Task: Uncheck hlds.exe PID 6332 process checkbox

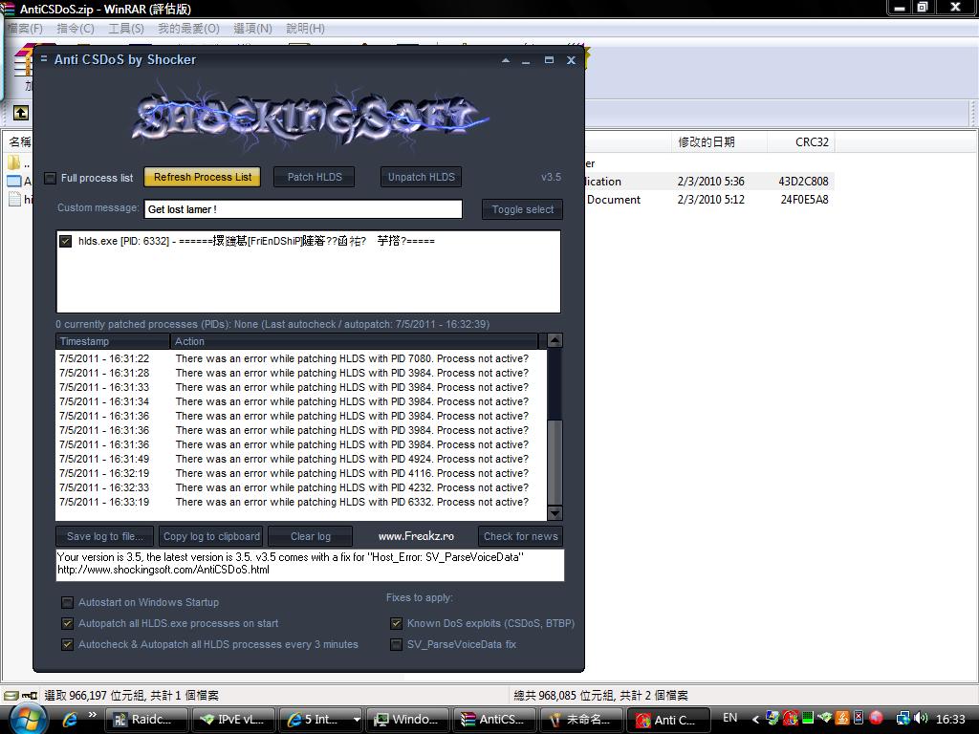Action: tap(65, 241)
